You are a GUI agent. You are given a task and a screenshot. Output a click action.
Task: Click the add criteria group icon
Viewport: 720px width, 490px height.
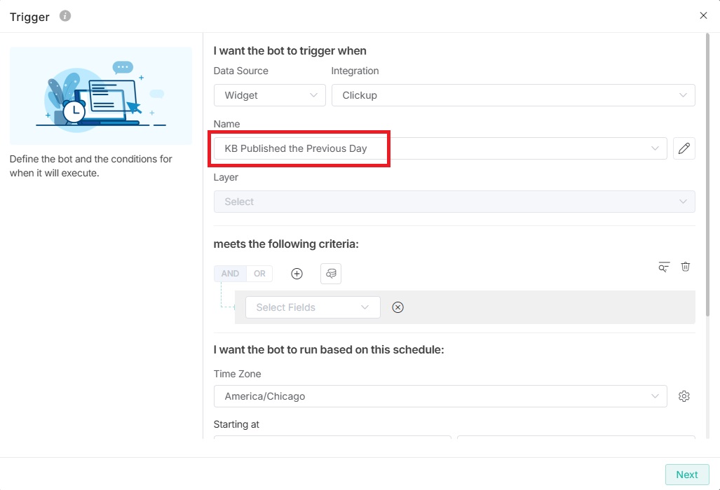tap(331, 274)
